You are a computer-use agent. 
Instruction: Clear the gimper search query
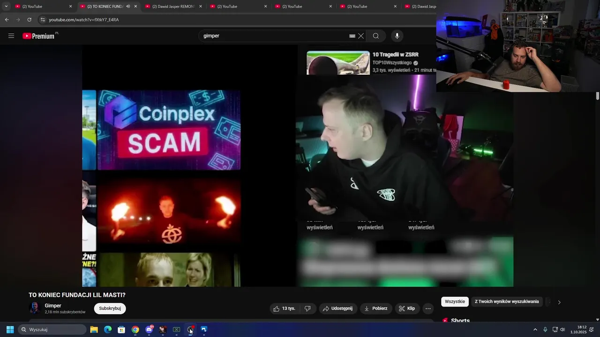(361, 36)
